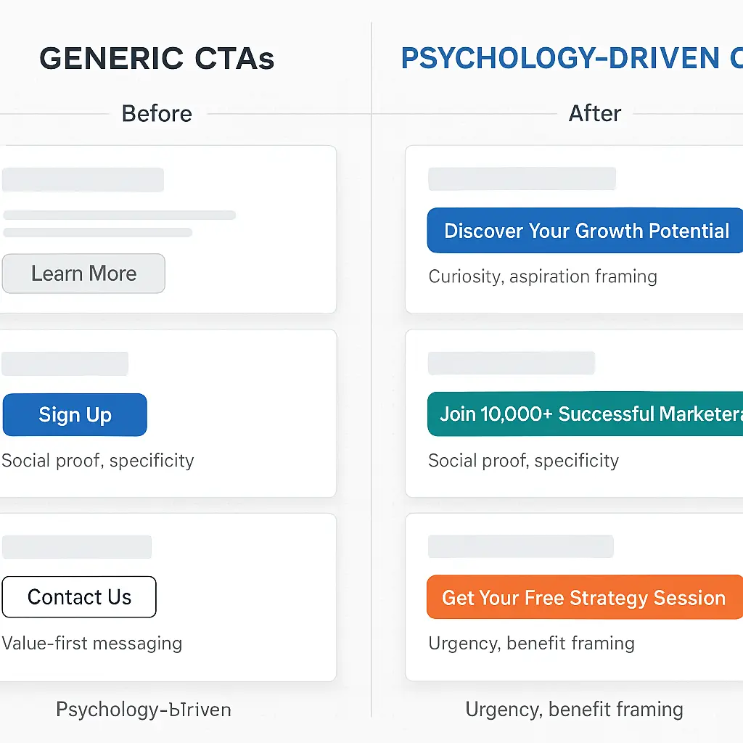Click the Value-first messaging caption
The width and height of the screenshot is (743, 743).
92,644
